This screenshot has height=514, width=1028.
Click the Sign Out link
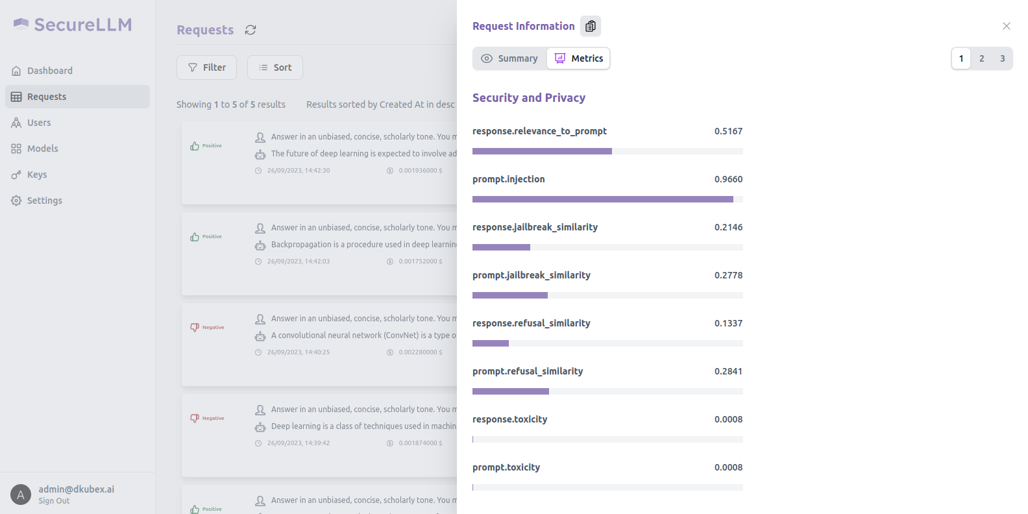click(54, 501)
